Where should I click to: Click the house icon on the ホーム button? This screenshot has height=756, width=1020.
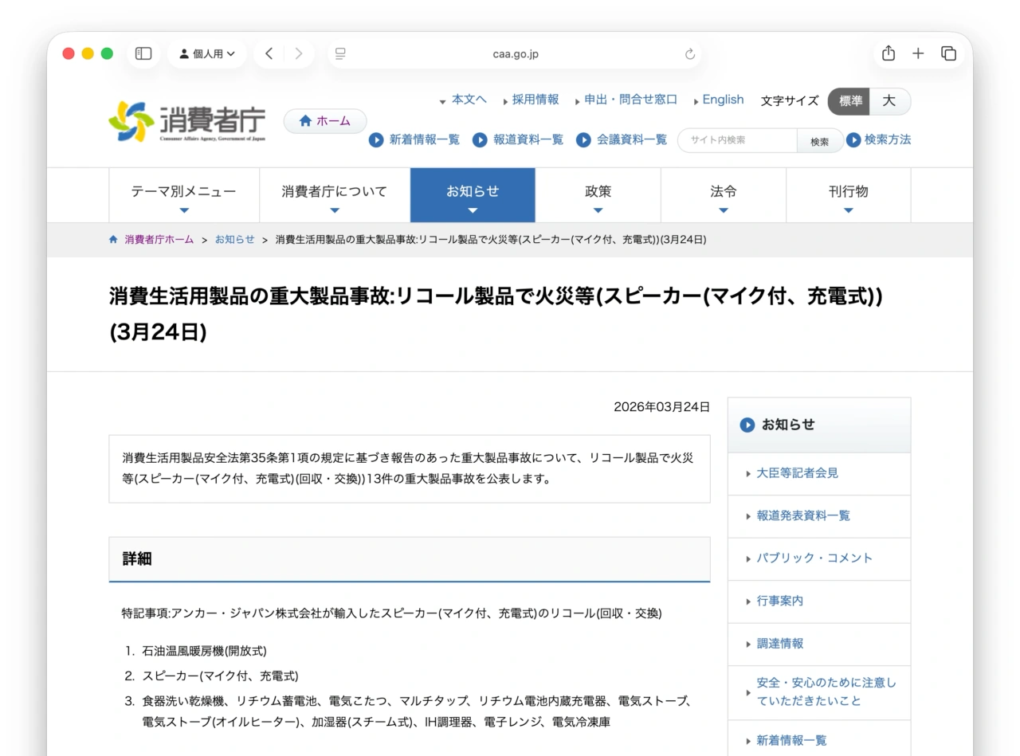click(305, 120)
